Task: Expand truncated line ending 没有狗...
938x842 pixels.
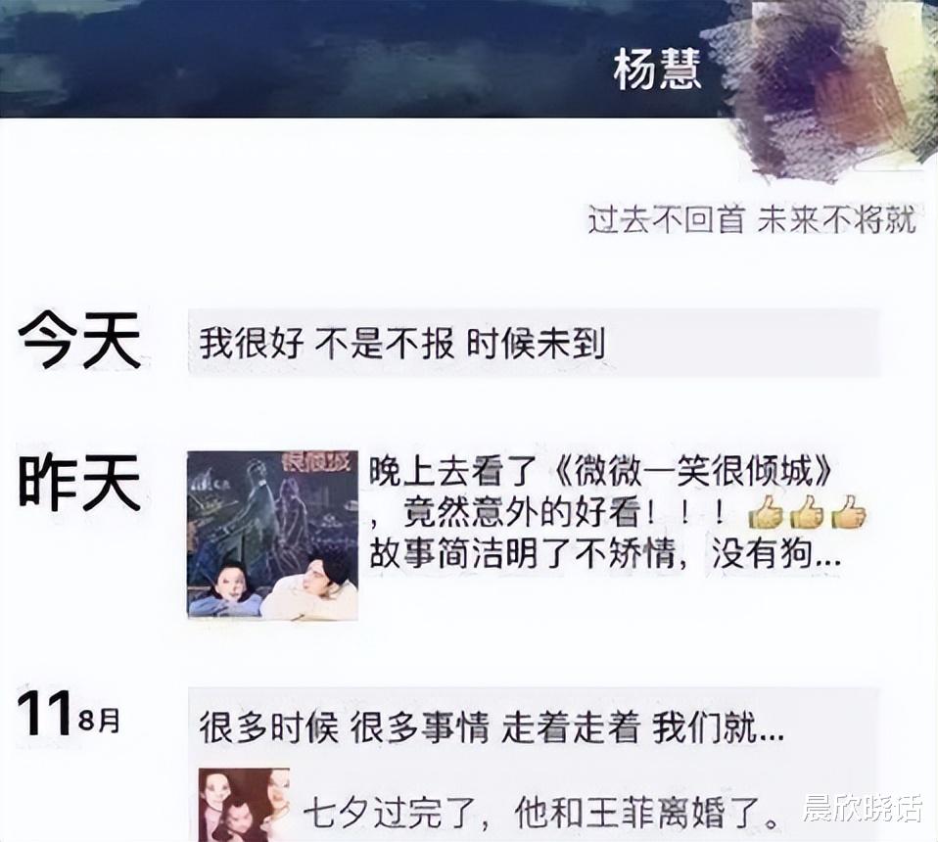Action: coord(605,555)
